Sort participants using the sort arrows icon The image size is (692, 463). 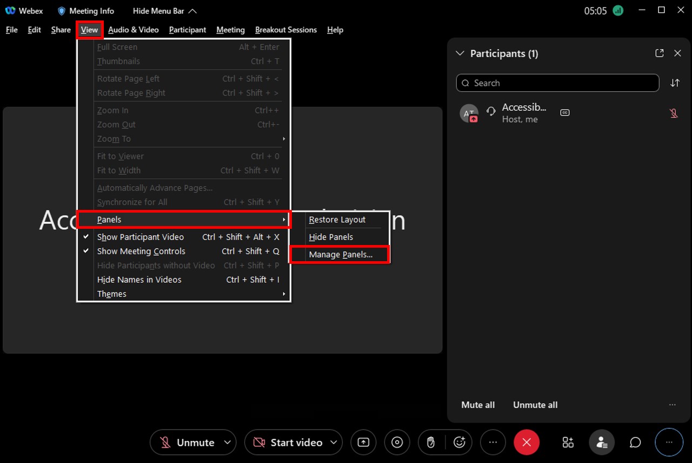click(x=675, y=83)
